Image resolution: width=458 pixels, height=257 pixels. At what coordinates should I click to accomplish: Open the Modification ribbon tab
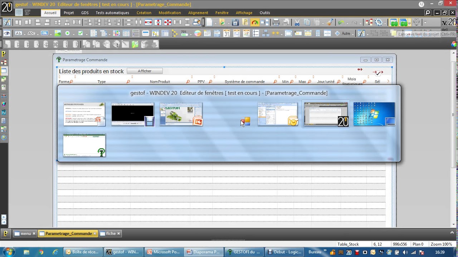[x=170, y=12]
